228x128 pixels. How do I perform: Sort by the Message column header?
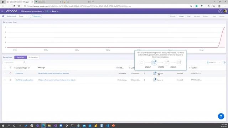[x=42, y=68]
